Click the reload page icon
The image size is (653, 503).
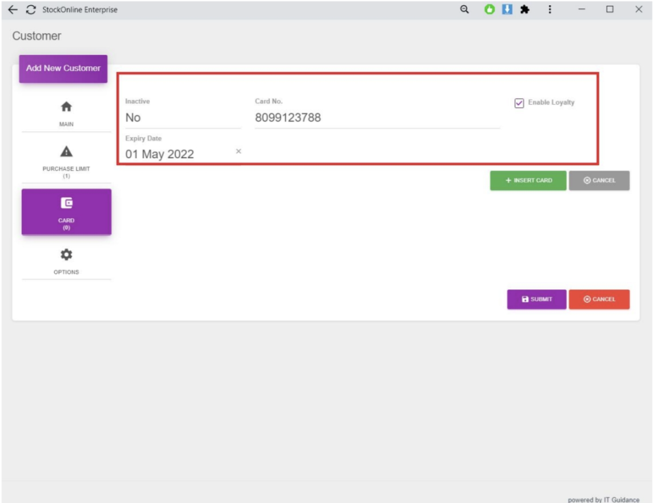31,10
